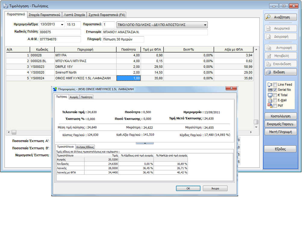Click the Χονδρικής row in price list
The image size is (302, 228).
point(122,164)
